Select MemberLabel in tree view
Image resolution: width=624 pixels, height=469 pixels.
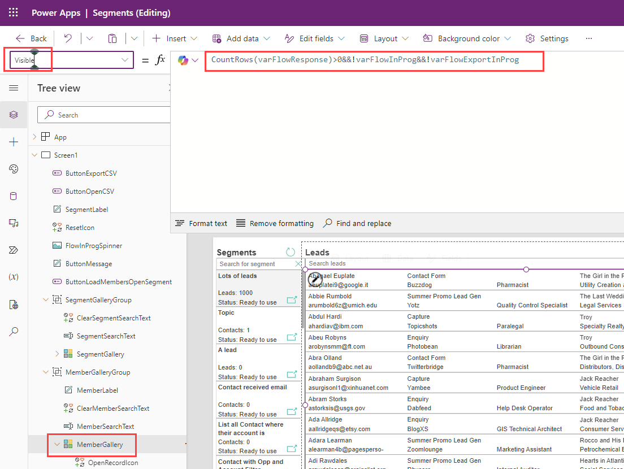point(97,390)
